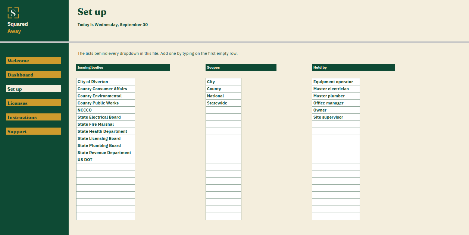
Task: Select the National scope cell
Action: (x=223, y=96)
